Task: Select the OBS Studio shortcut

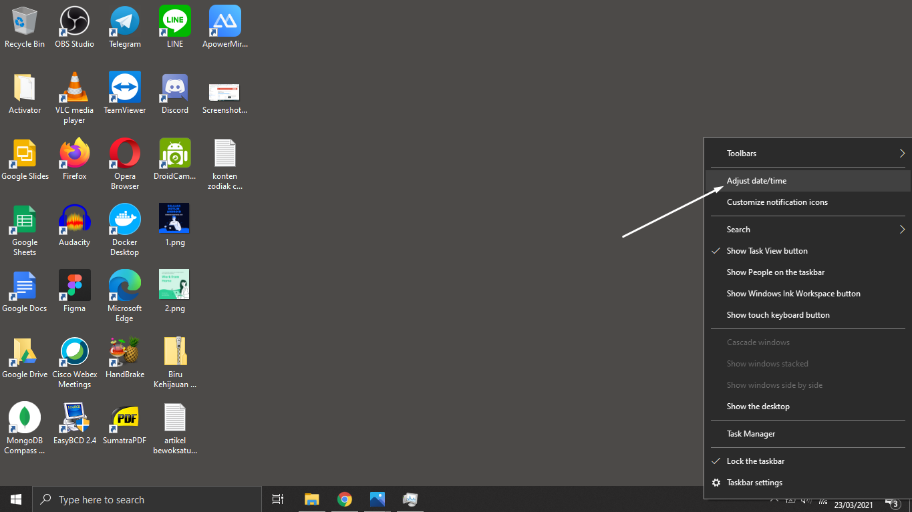Action: pyautogui.click(x=75, y=21)
